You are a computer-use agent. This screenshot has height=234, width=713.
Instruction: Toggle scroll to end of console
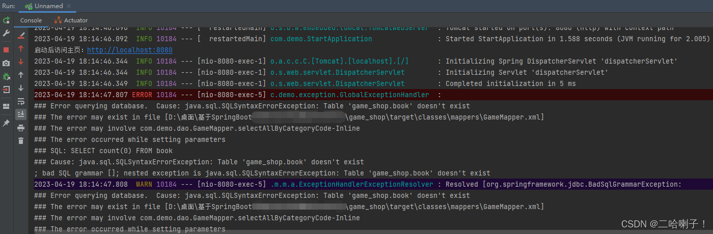21,114
